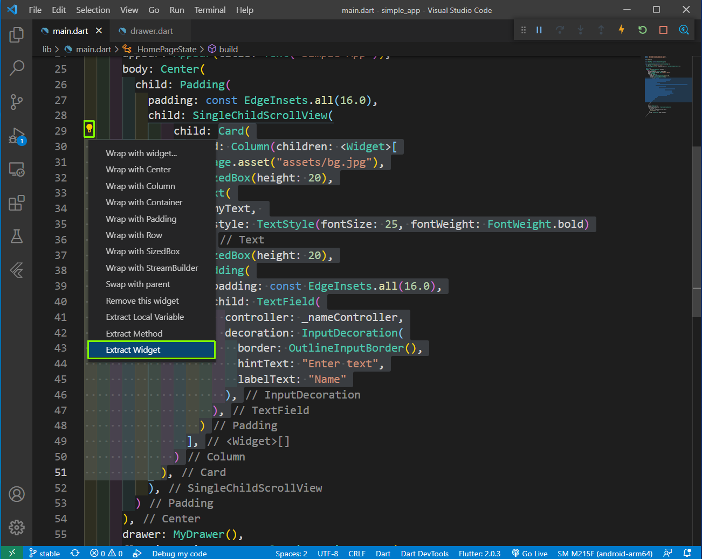Viewport: 702px width, 559px height.
Task: Change indentation via Spaces: 2
Action: point(291,554)
